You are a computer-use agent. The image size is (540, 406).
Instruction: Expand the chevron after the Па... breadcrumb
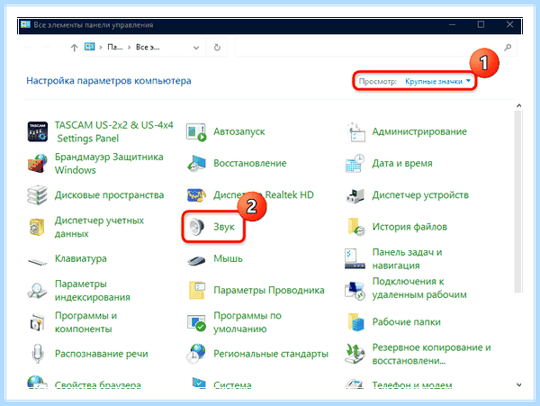pos(129,48)
